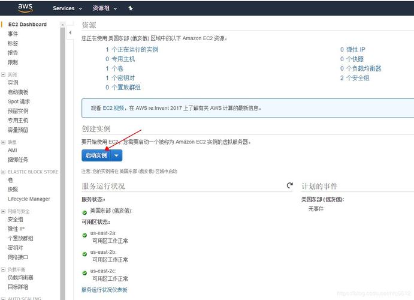This screenshot has width=414, height=300.
Task: Open 捆绑任务 in the sidebar
Action: coord(18,160)
